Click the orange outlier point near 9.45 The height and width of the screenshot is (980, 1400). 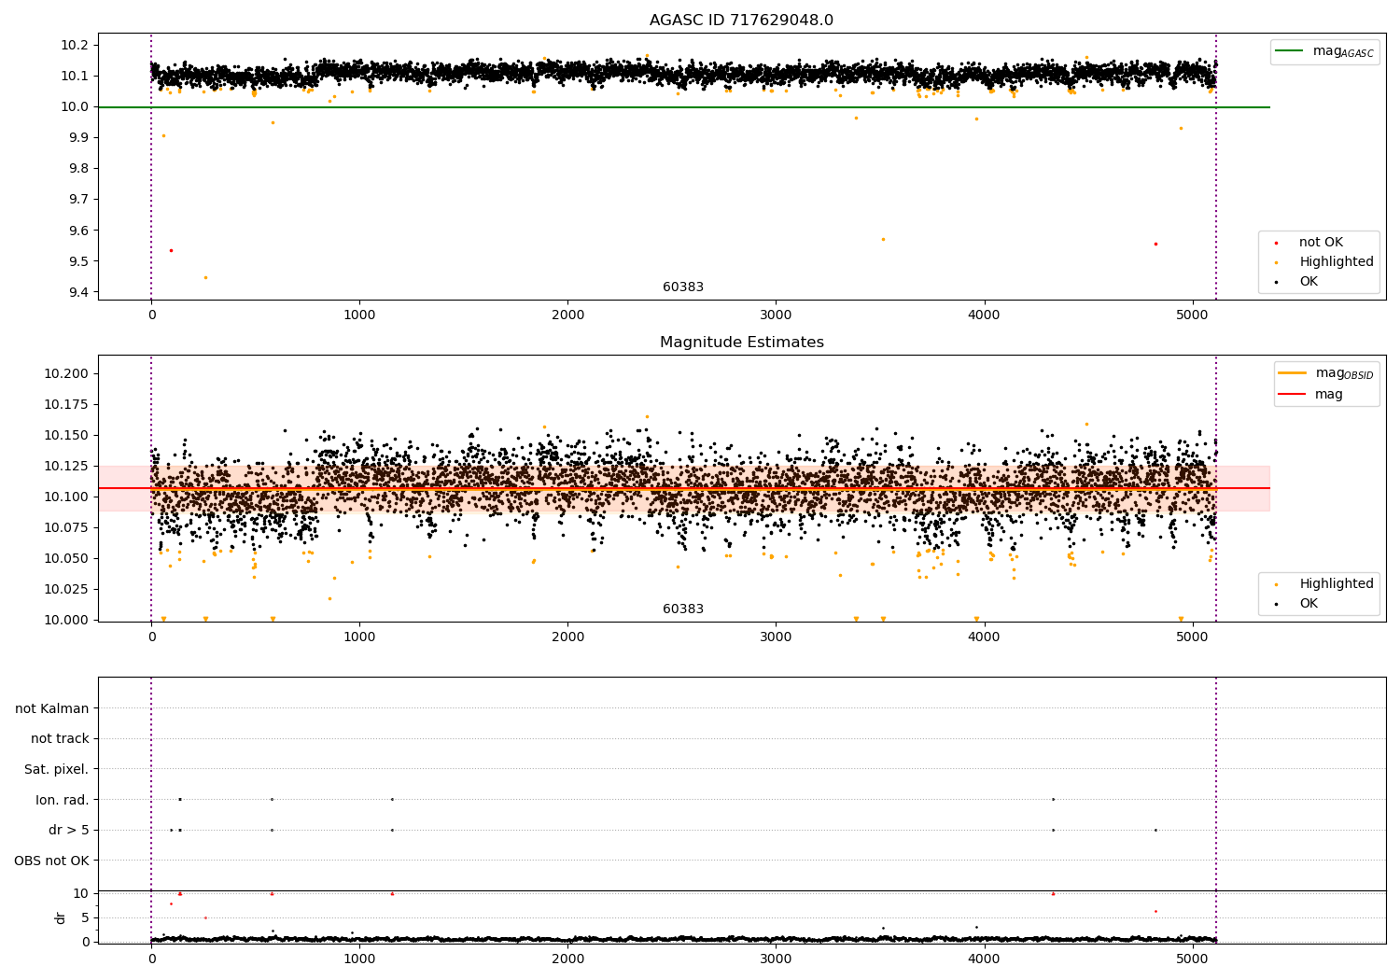click(x=205, y=277)
